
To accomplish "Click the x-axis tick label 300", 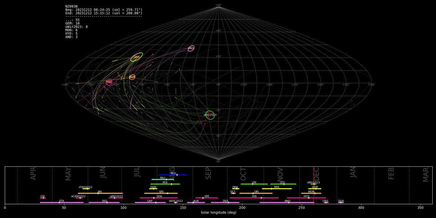I will pyautogui.click(x=361, y=208).
